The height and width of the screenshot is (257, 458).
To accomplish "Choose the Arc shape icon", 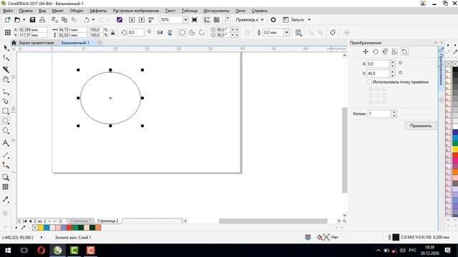I will 202,32.
